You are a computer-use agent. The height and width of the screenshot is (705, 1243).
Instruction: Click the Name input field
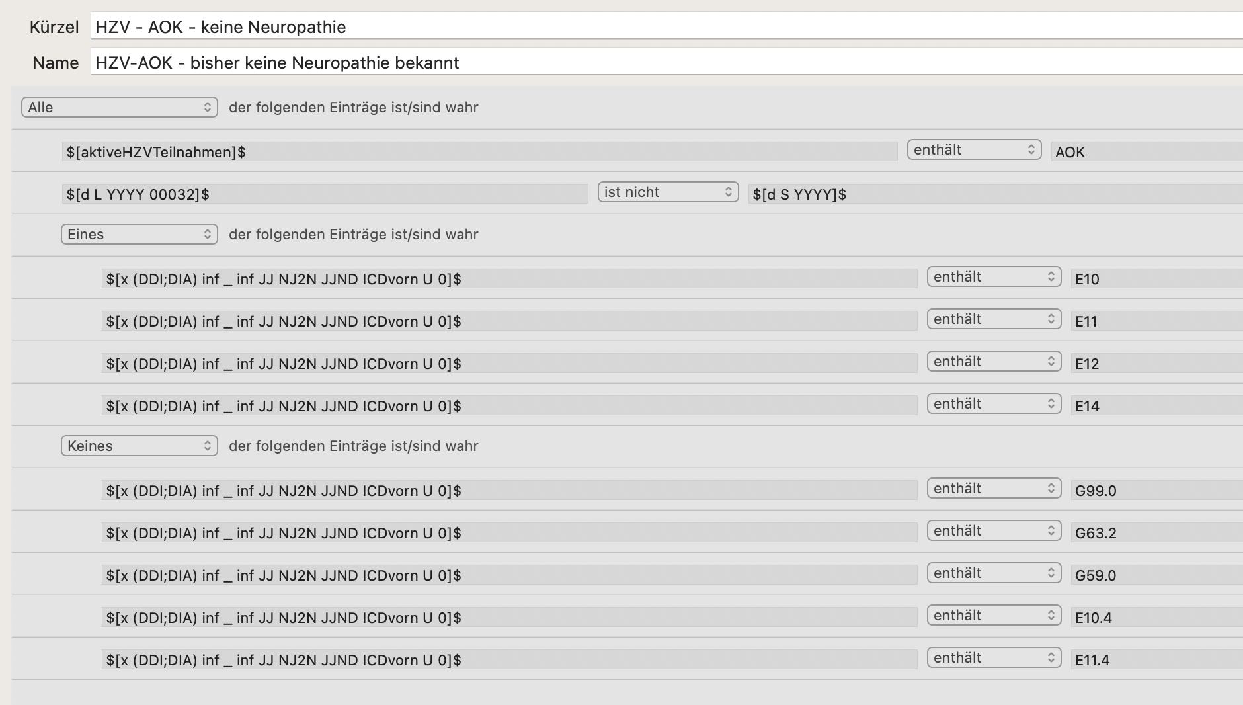coord(666,62)
